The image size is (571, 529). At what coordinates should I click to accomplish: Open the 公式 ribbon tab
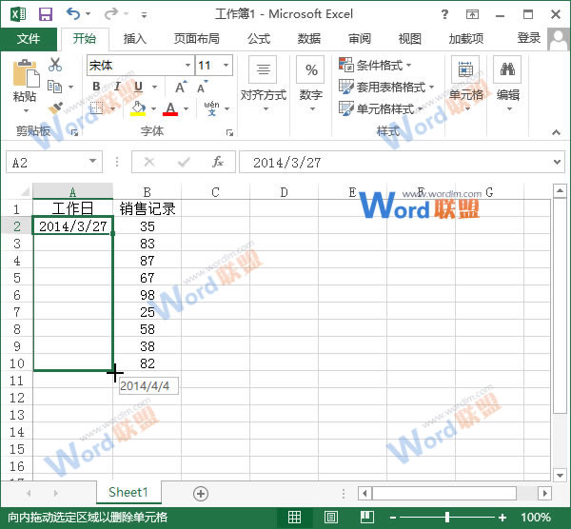pos(259,39)
